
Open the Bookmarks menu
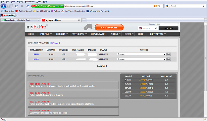click(x=30, y=2)
